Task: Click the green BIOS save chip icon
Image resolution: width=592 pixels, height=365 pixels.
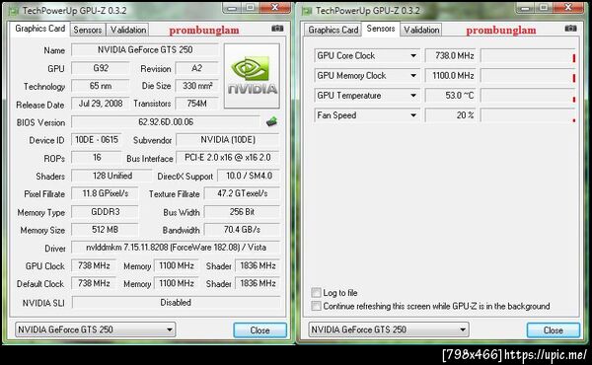Action: pyautogui.click(x=271, y=122)
